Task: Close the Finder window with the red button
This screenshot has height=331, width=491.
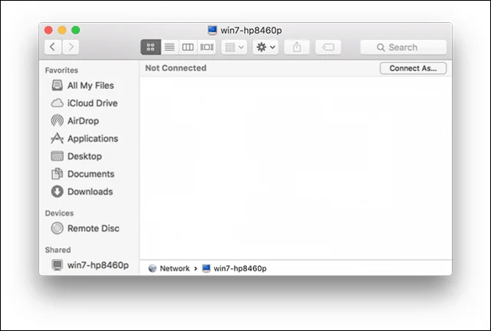Action: point(48,30)
